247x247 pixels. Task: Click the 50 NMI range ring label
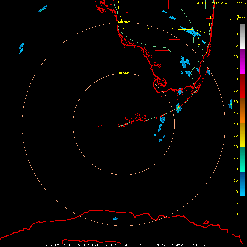point(123,73)
